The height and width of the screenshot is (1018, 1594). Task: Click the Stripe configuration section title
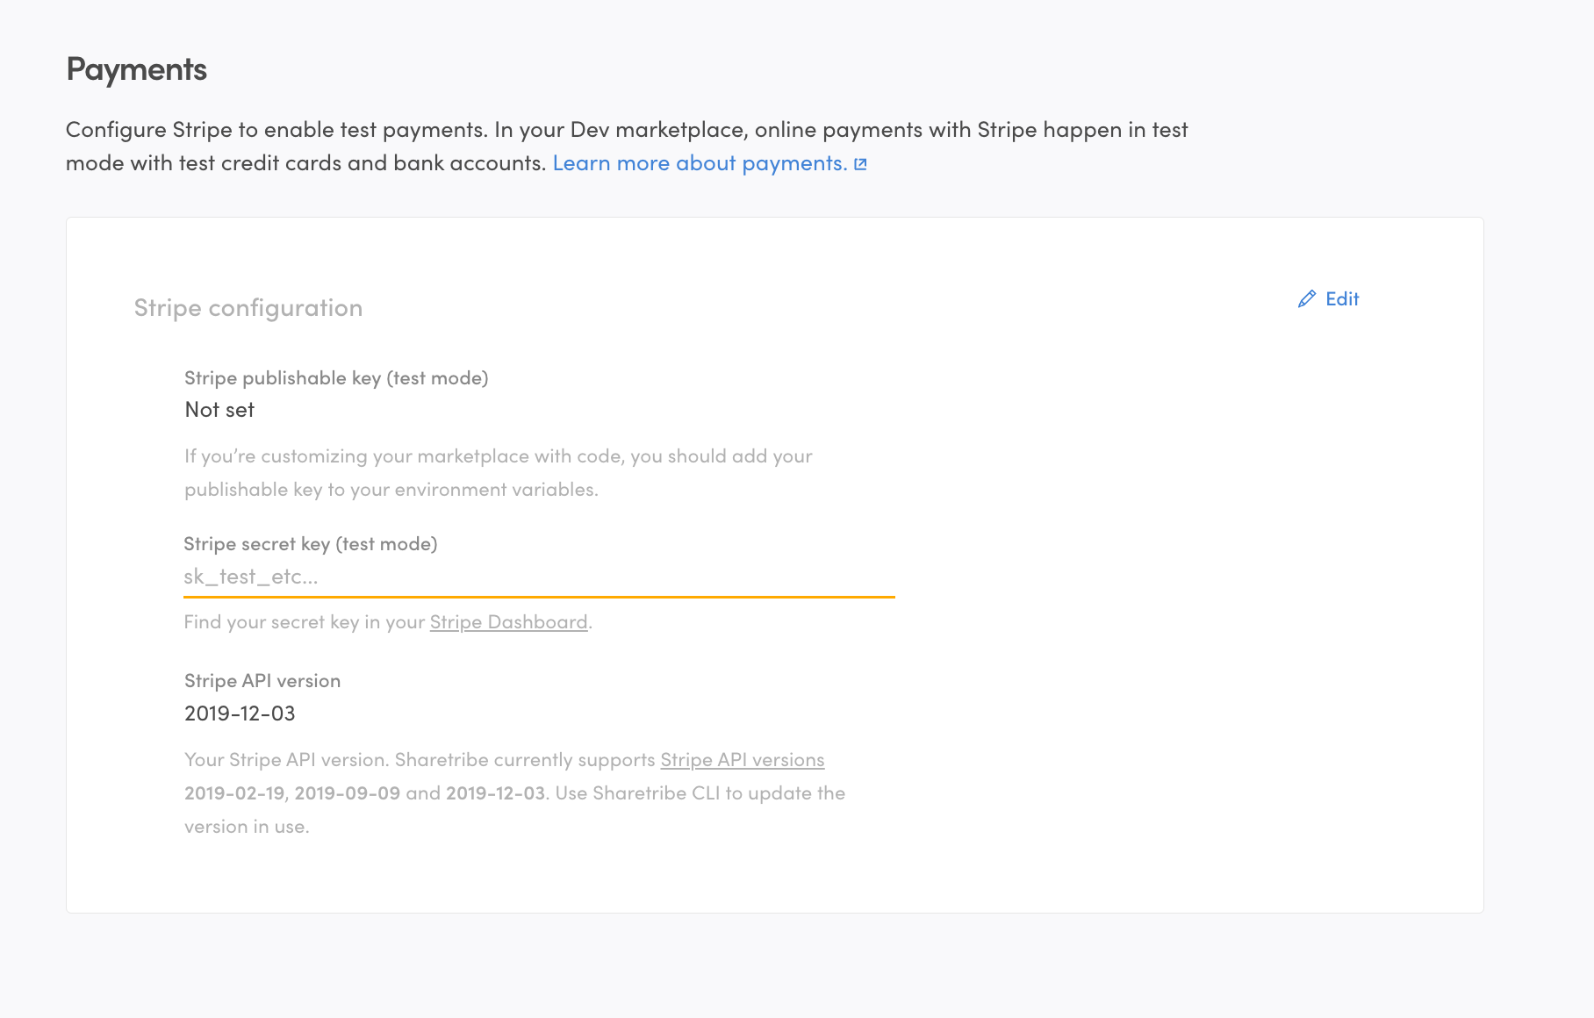(248, 307)
